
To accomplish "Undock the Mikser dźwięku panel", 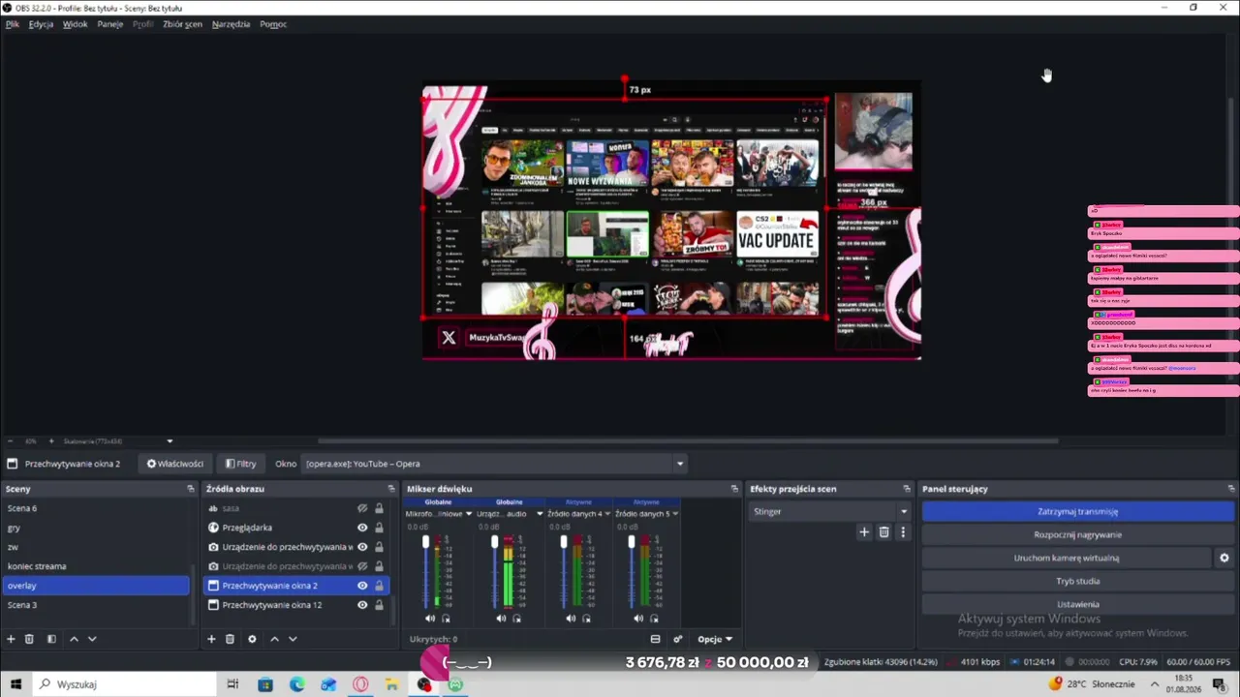I will (735, 489).
